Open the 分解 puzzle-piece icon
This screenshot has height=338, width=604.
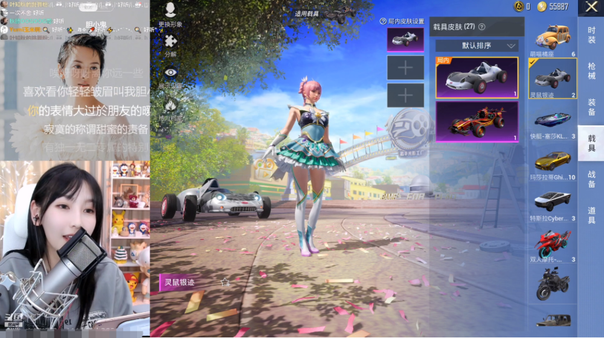pos(171,41)
